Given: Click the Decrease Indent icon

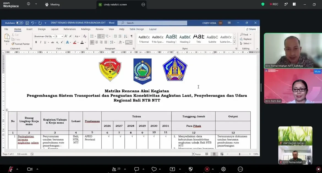Looking at the screenshot, I should [x=115, y=36].
